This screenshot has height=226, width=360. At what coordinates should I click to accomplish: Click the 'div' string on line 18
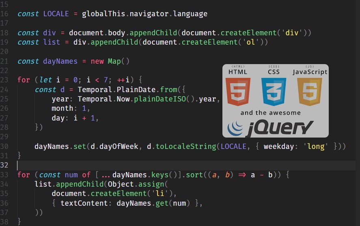pyautogui.click(x=291, y=33)
